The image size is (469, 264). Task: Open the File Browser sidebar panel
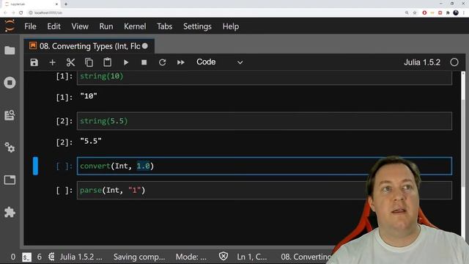[x=10, y=51]
